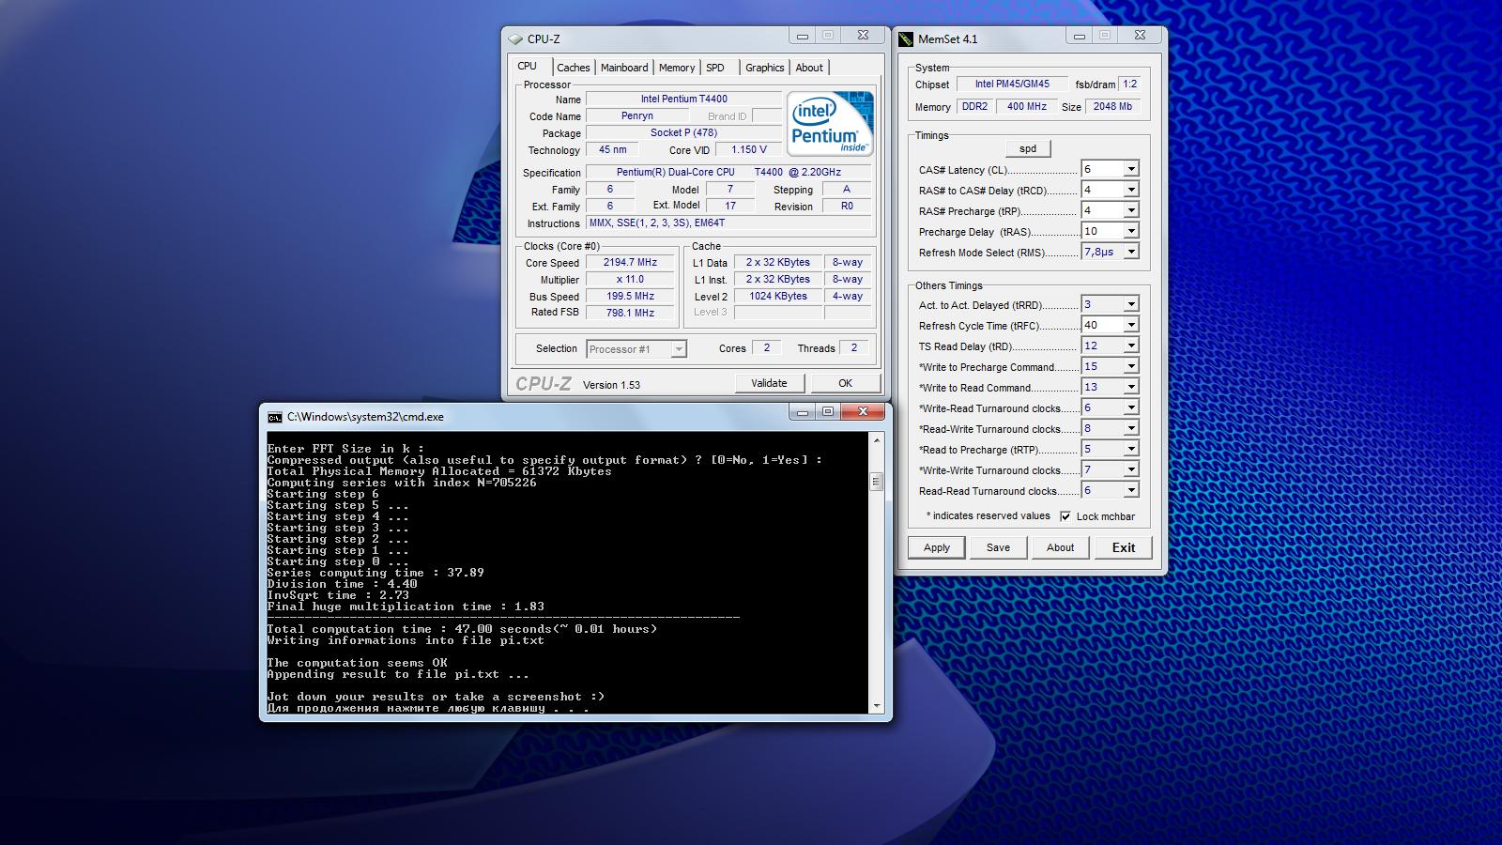Click the Code Name value Penryn
The image size is (1502, 845).
click(x=636, y=116)
